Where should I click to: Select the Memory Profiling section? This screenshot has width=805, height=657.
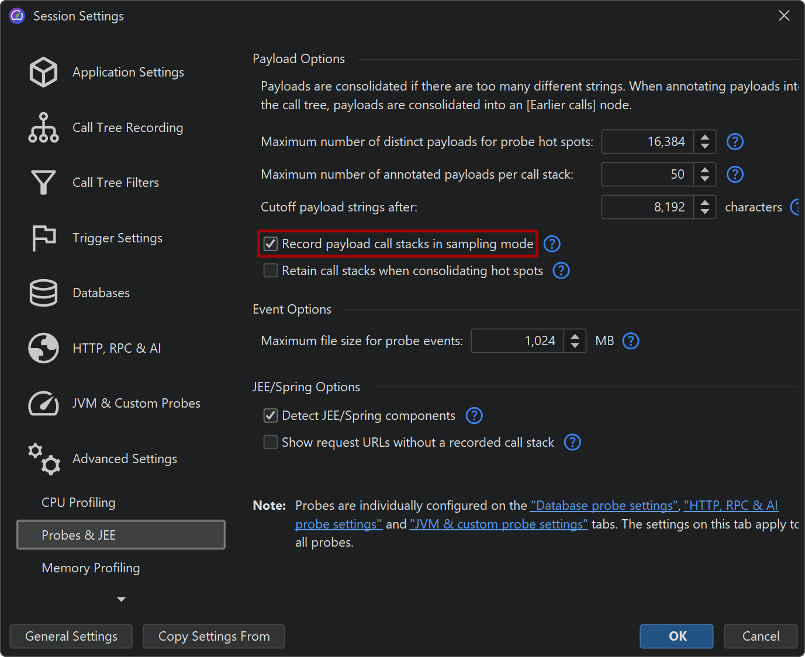point(91,568)
